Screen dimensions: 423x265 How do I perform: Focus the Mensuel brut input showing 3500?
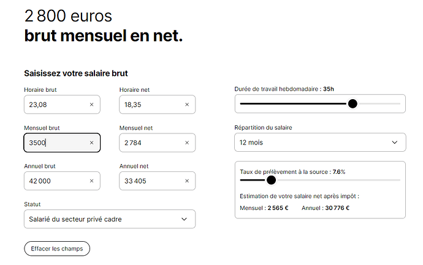tap(55, 143)
